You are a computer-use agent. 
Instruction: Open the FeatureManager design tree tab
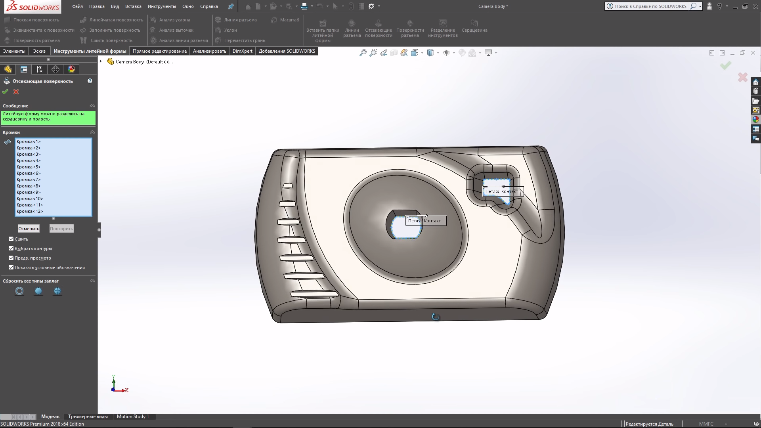(8, 69)
